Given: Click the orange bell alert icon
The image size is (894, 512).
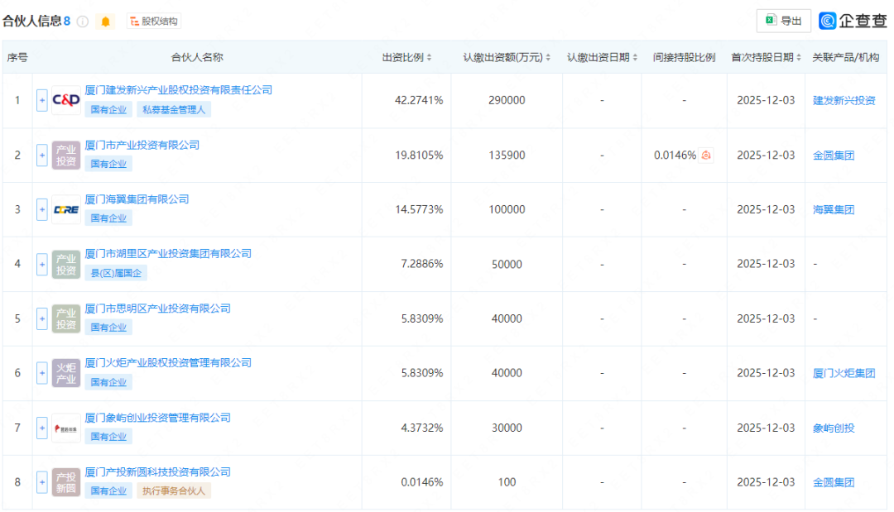Looking at the screenshot, I should click(105, 22).
